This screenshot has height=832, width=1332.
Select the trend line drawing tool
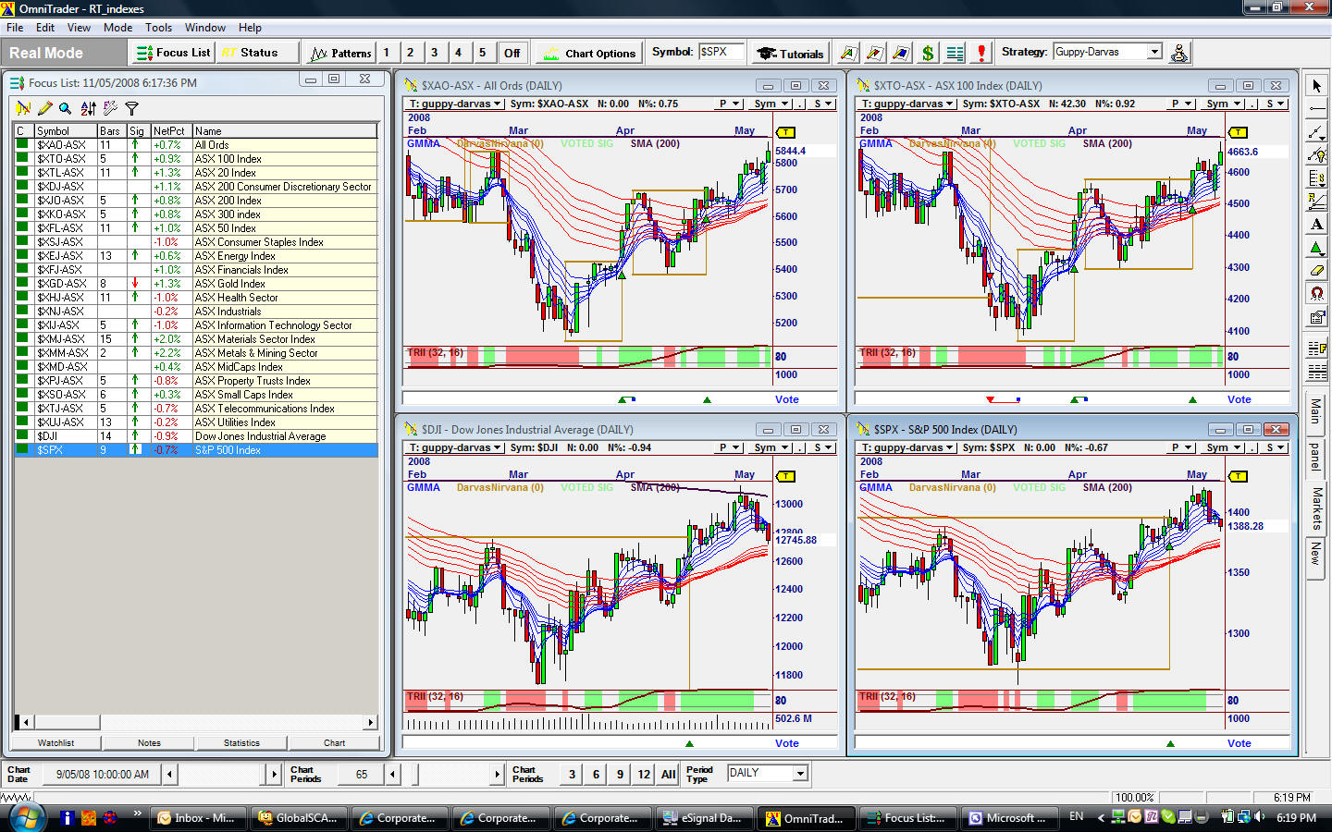pyautogui.click(x=1316, y=132)
